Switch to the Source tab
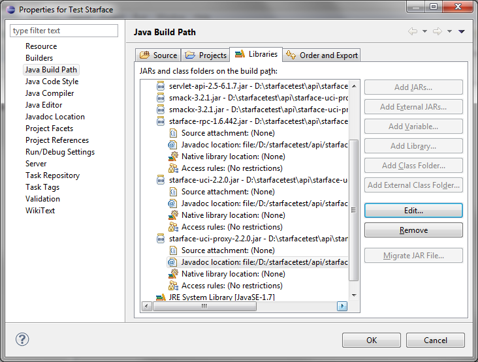The width and height of the screenshot is (478, 362). tap(159, 55)
